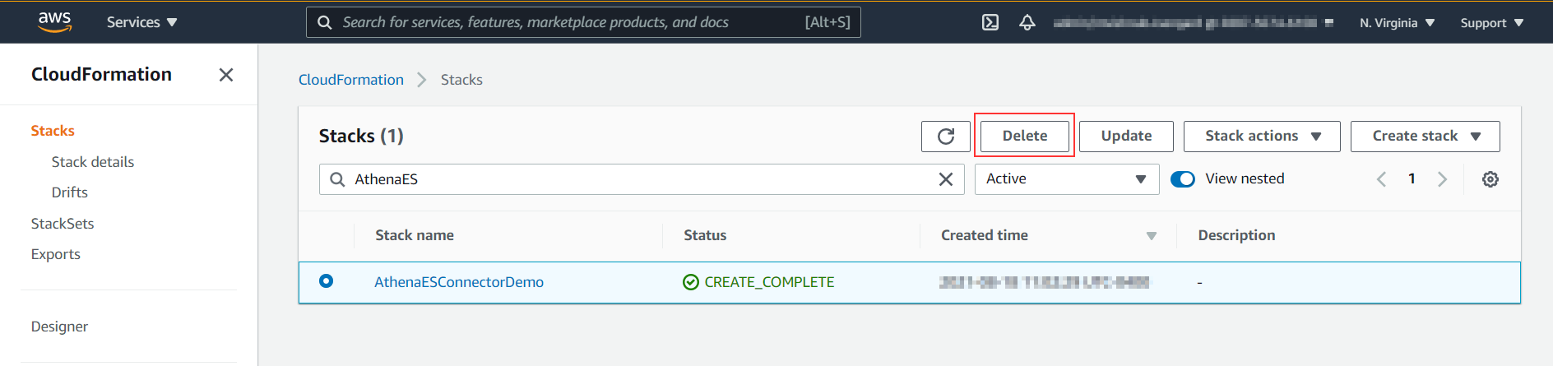Click the CloudFormation sidebar title
Screen dimensions: 1553x366
tap(101, 74)
